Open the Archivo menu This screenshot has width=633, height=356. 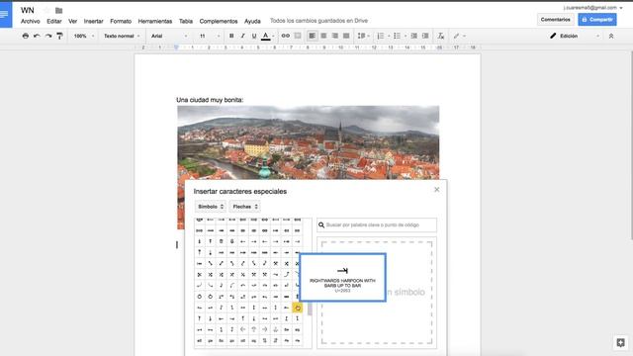click(31, 21)
